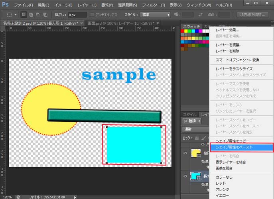Choose レイヤーをラスタライズ from the context menu
The width and height of the screenshot is (274, 199).
[x=242, y=69]
